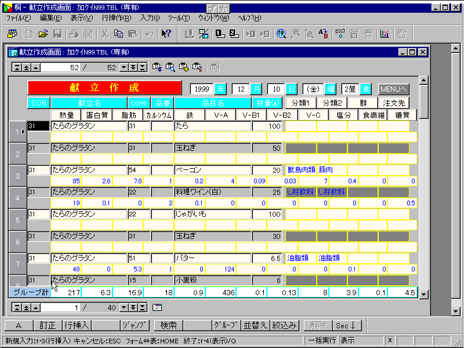The image size is (464, 348).
Task: Click the small folder icon beside lower record counter
Action: [157, 307]
